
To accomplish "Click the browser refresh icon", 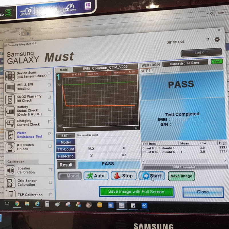I will [212, 13].
